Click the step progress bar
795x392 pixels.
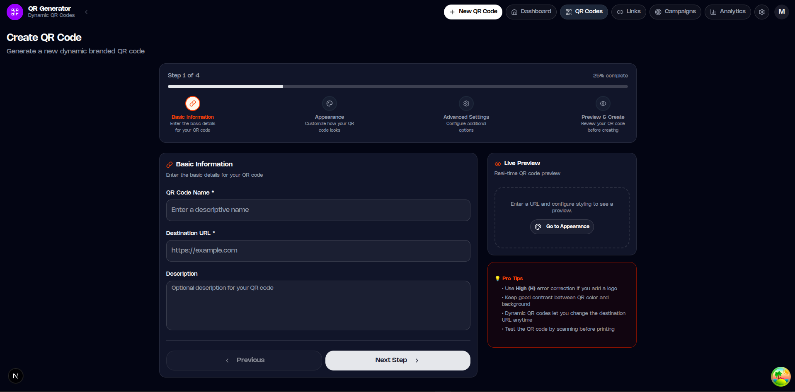point(398,87)
